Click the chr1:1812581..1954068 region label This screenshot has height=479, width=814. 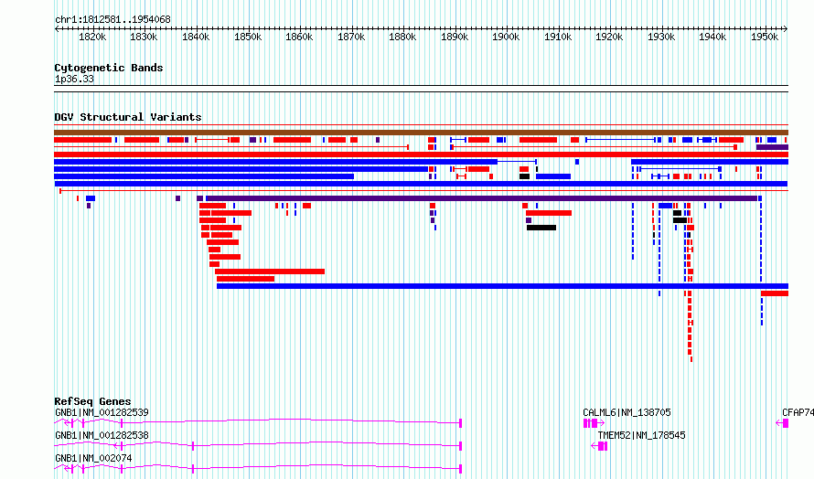[x=112, y=20]
